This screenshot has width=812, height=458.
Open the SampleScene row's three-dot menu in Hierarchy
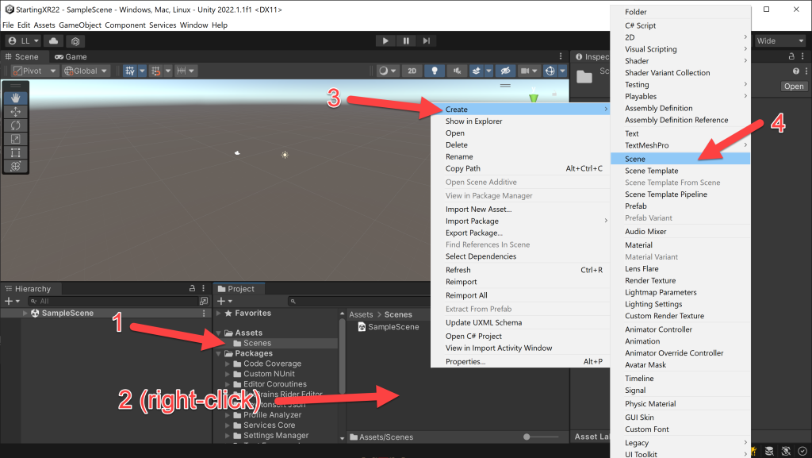click(204, 313)
